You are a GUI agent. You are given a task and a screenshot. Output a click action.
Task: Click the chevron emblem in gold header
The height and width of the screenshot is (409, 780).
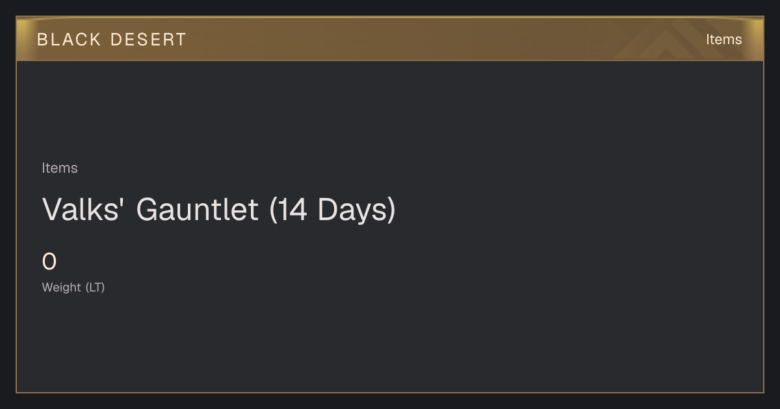676,39
